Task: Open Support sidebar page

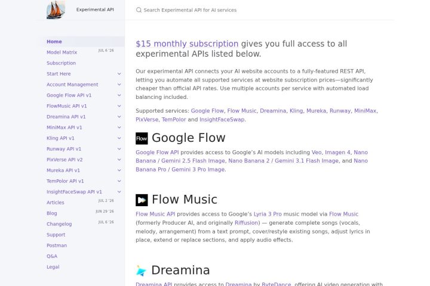Action: 56,235
